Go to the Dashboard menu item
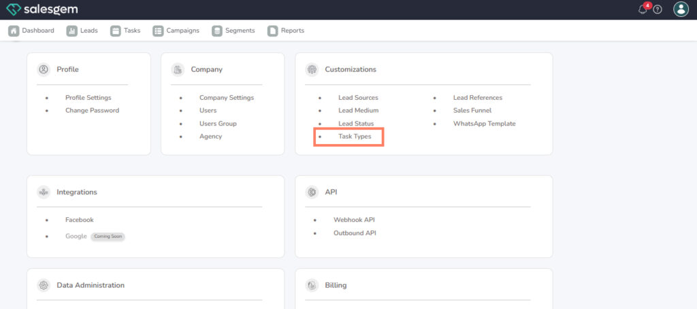Viewport: 697px width, 309px height. [x=31, y=31]
